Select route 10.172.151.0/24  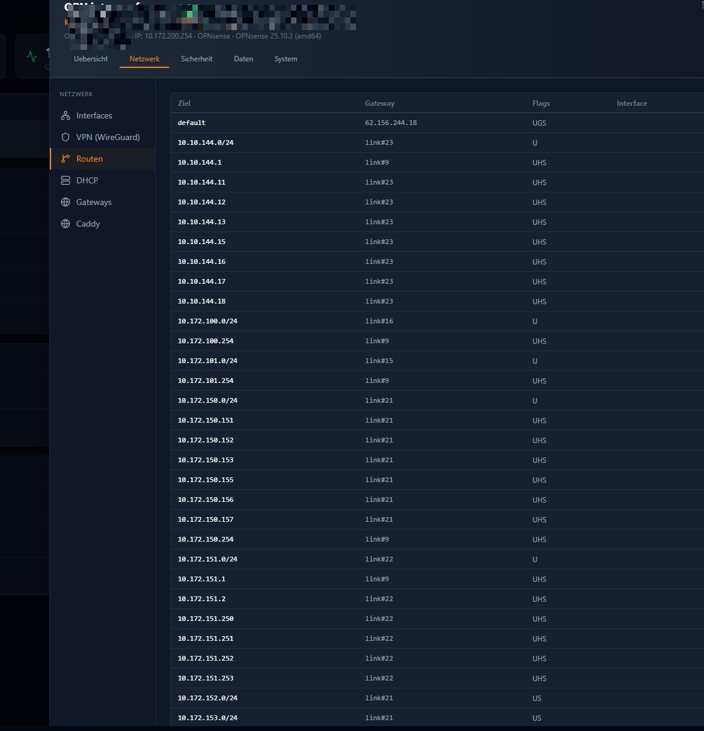click(x=437, y=559)
